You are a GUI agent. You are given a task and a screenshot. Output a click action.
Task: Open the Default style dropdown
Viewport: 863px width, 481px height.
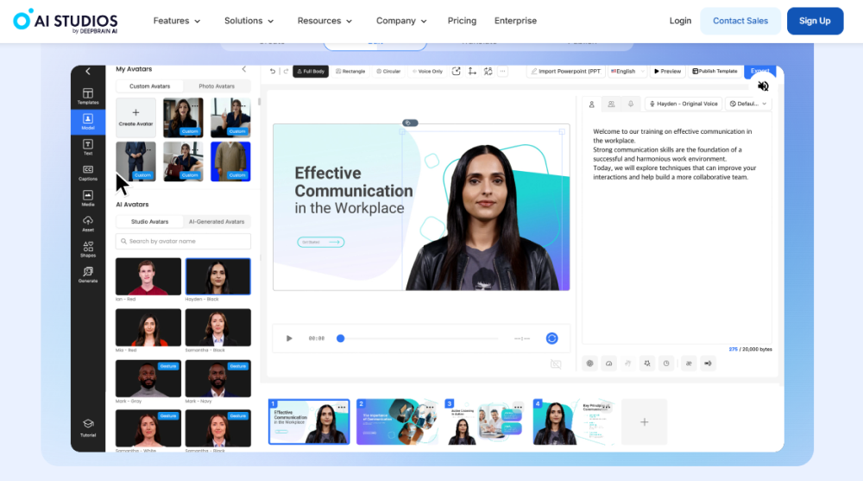click(x=748, y=104)
